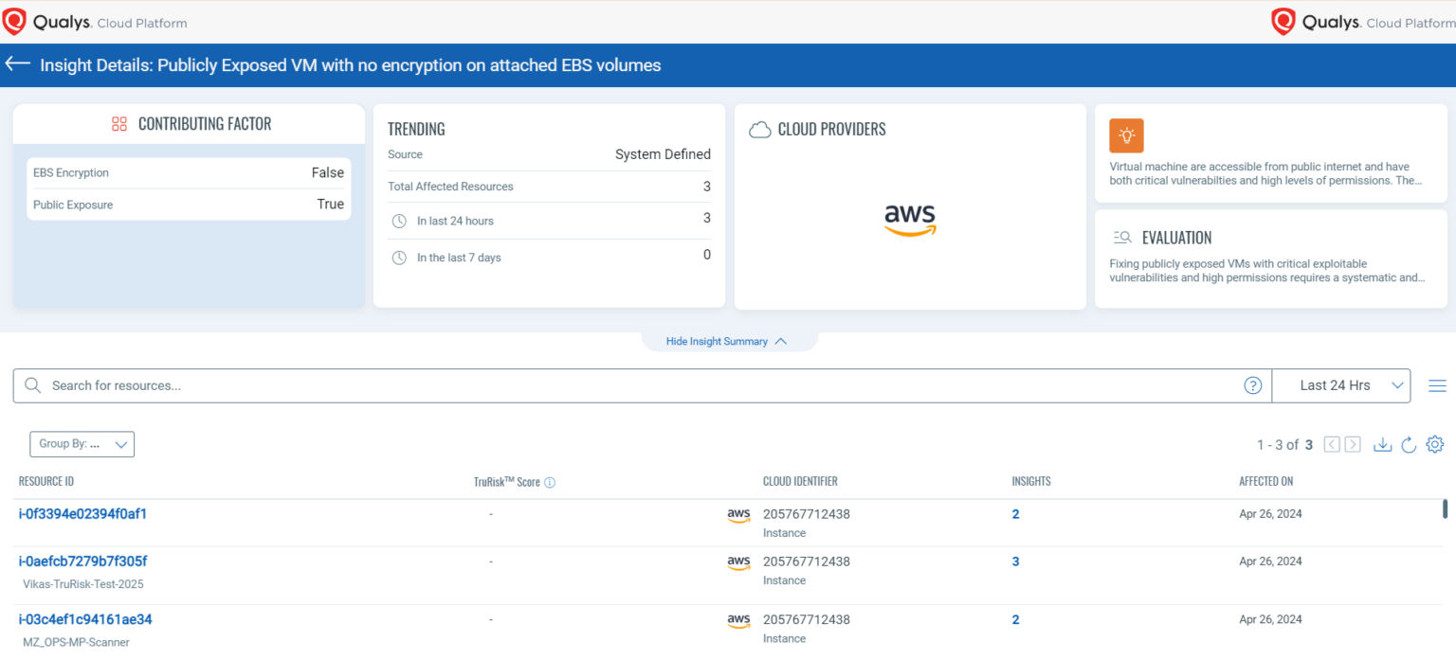This screenshot has width=1456, height=660.
Task: Click the back arrow on Insight Details header
Action: coord(17,64)
